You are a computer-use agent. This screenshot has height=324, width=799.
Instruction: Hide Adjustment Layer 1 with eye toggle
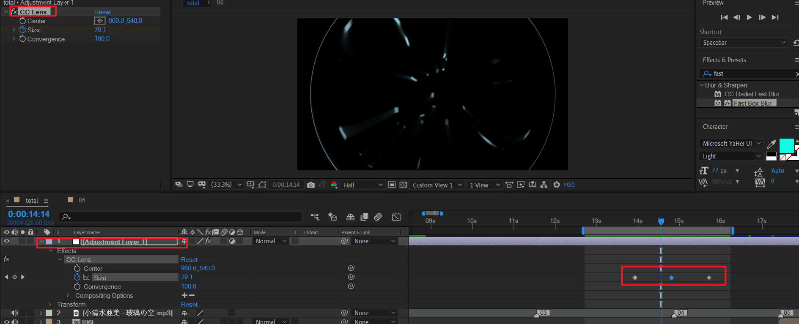pos(6,241)
